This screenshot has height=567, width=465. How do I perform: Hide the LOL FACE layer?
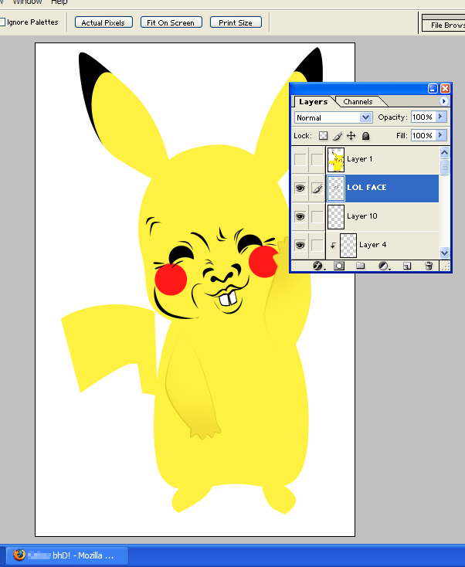(x=300, y=188)
